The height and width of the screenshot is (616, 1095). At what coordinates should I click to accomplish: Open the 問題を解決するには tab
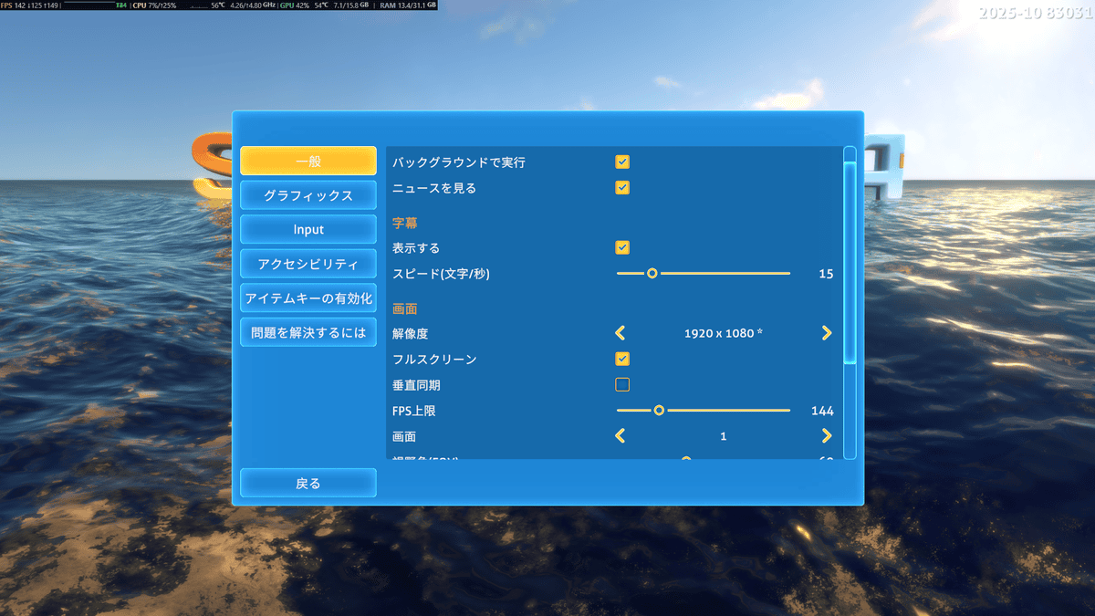[x=308, y=333]
